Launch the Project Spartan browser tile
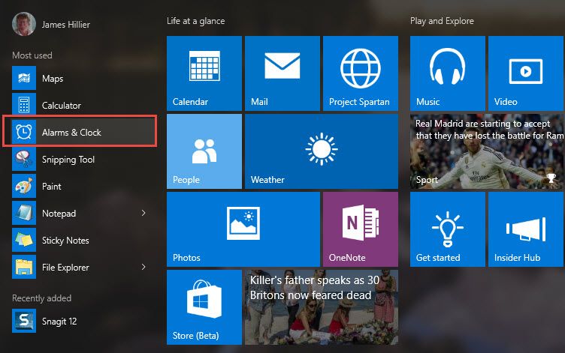Image resolution: width=565 pixels, height=353 pixels. pyautogui.click(x=361, y=73)
